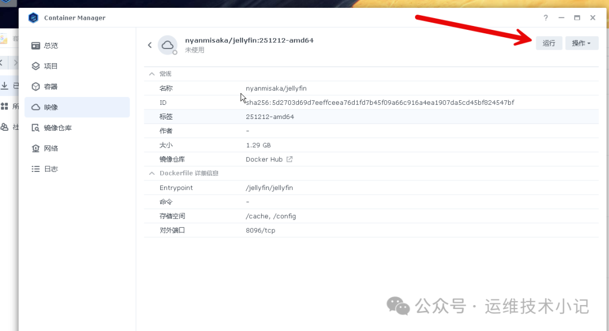The image size is (609, 331).
Task: Click the 作者 row label
Action: [166, 131]
